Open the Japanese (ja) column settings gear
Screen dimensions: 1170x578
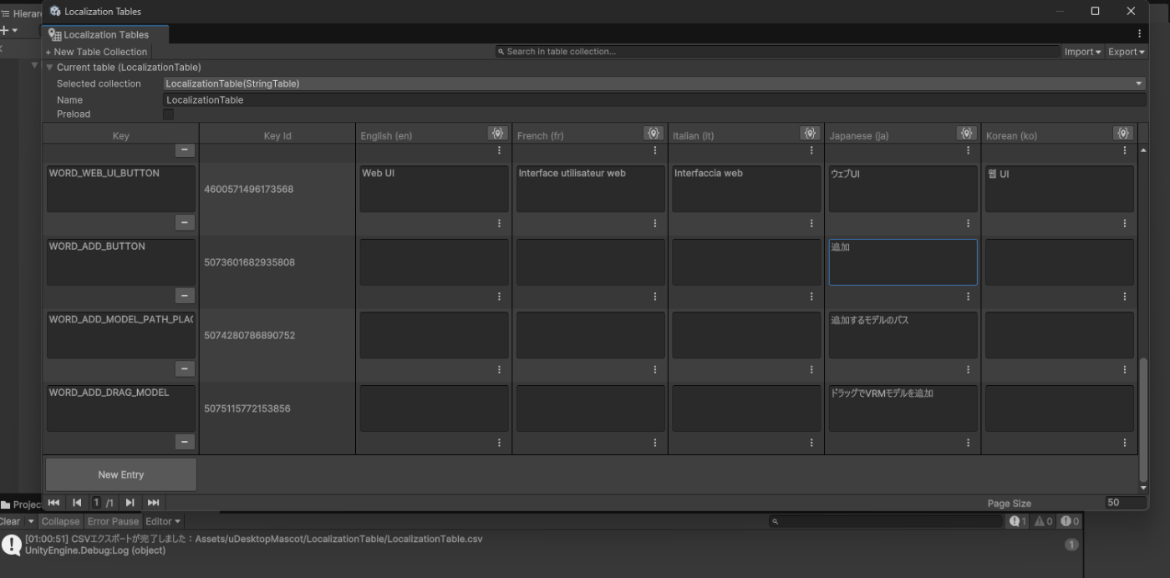(966, 133)
